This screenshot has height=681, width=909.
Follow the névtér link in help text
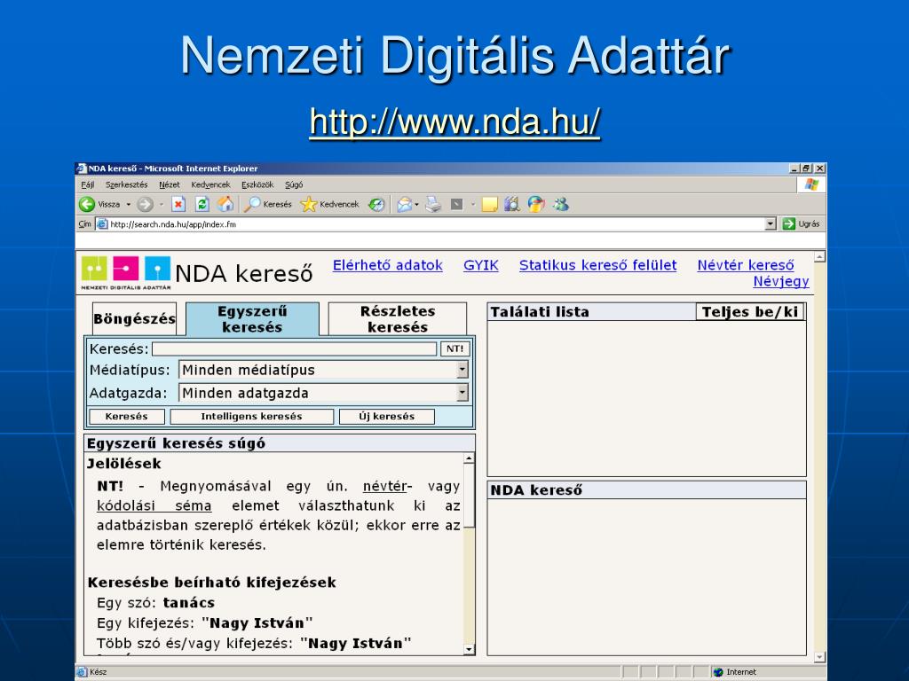coord(385,486)
